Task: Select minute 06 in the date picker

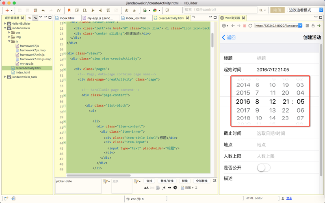Action: click(x=300, y=110)
